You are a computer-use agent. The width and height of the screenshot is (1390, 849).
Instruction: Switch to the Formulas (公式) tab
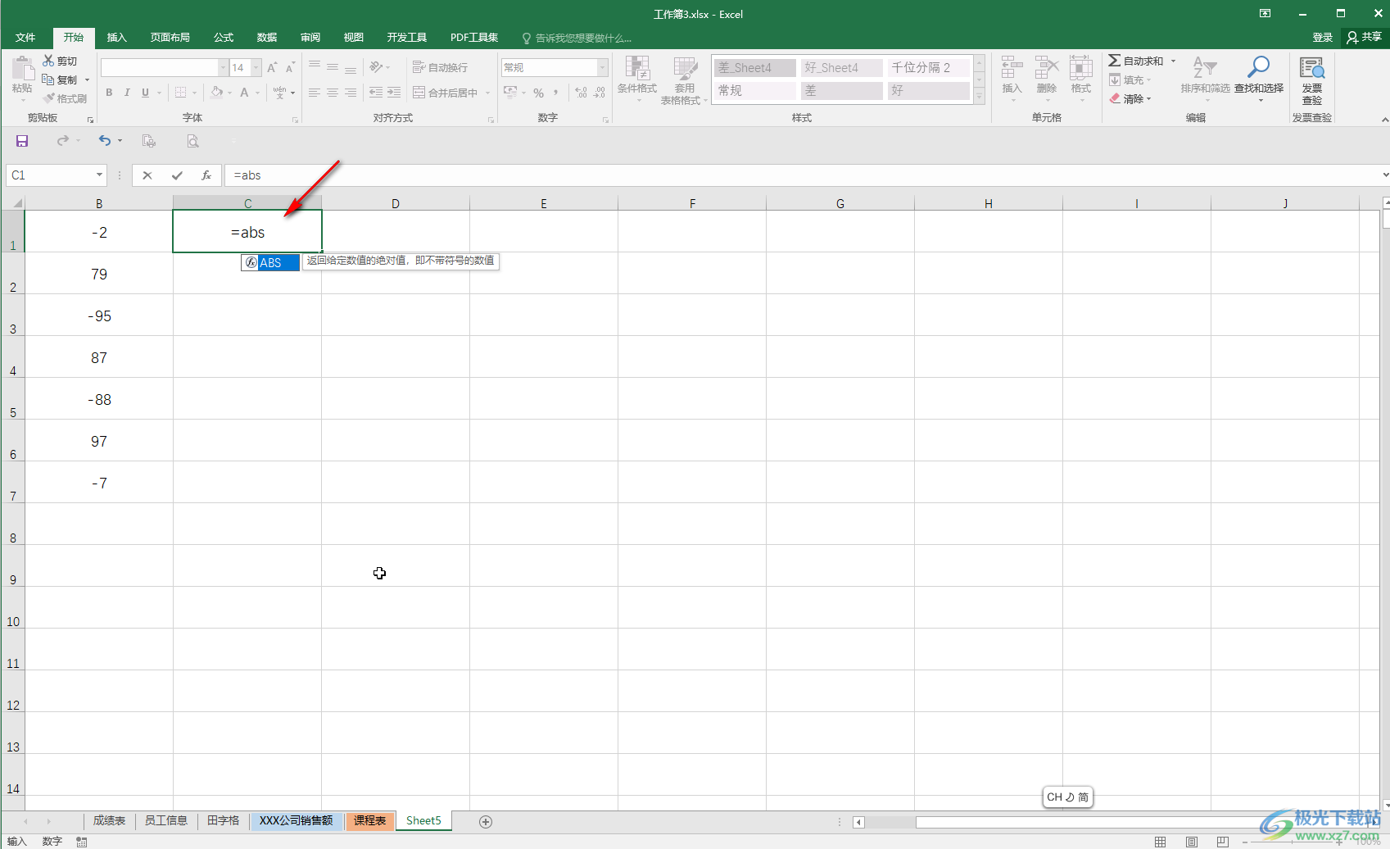pos(224,38)
